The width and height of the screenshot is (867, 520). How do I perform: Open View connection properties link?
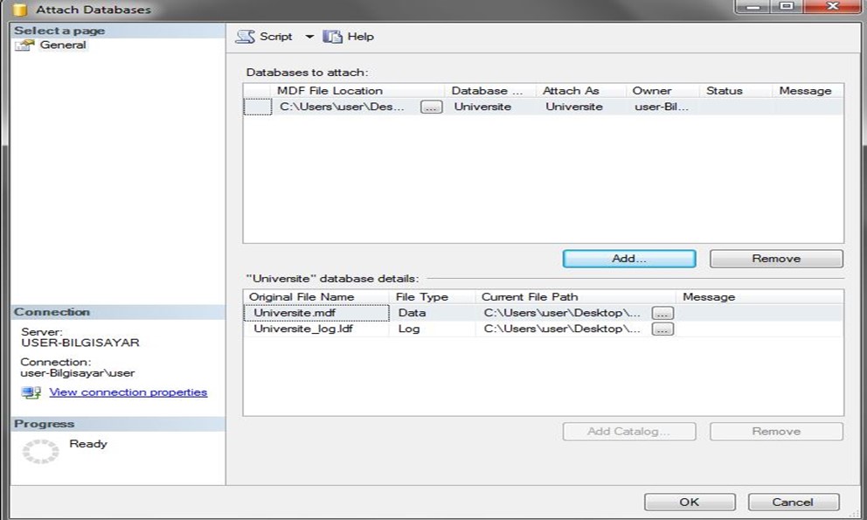[x=128, y=392]
